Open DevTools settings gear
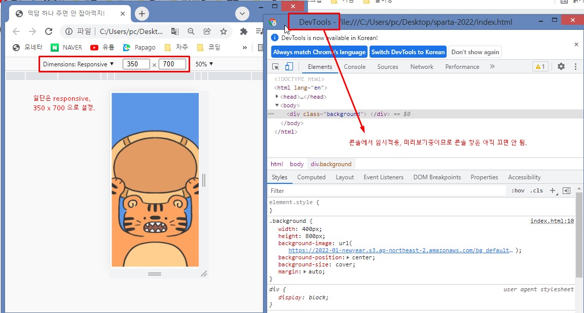 point(561,67)
